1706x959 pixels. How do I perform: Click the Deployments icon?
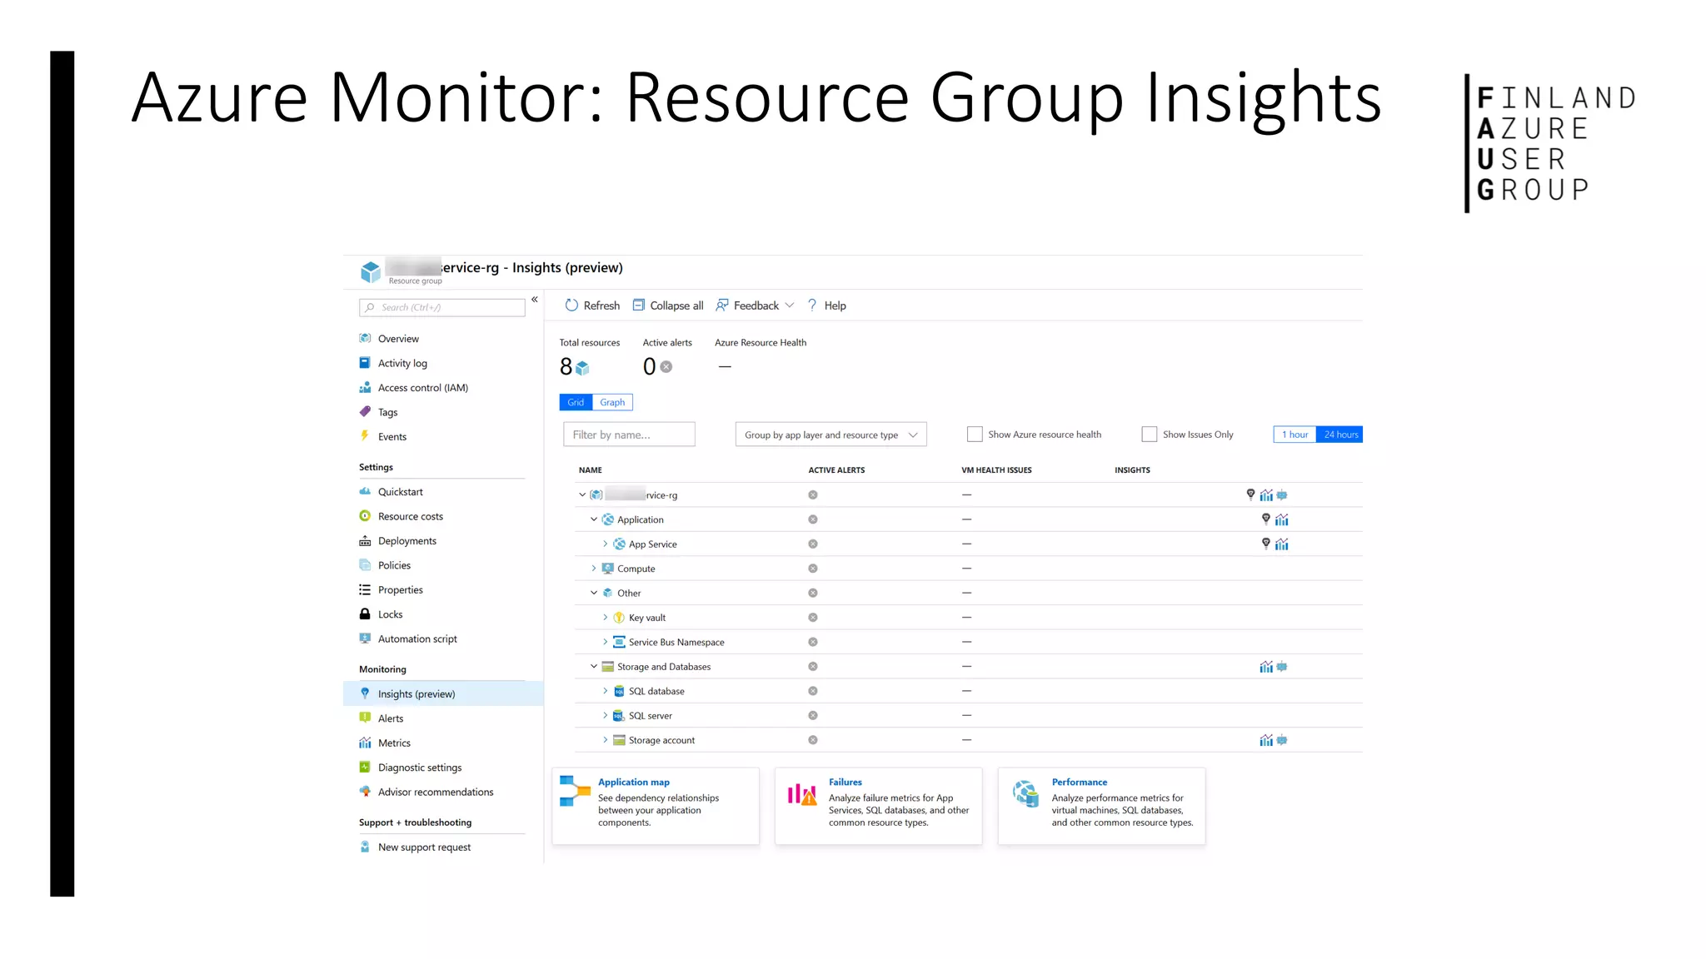tap(365, 540)
